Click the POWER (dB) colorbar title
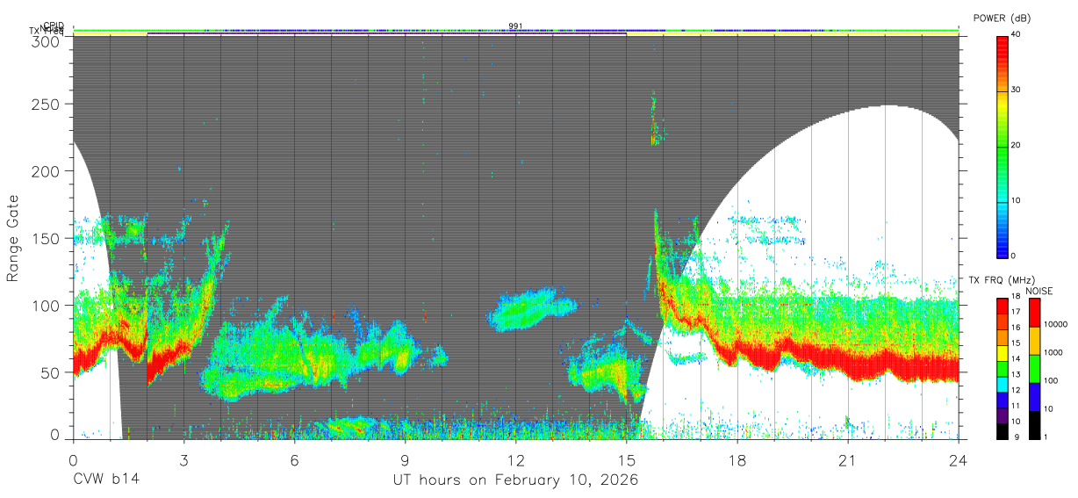1078x498 pixels. 1001,18
